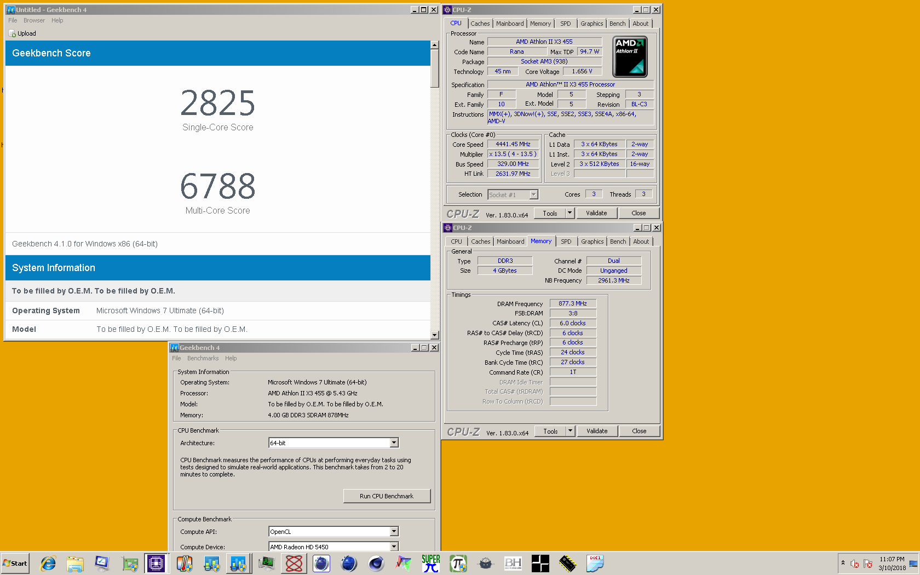Click the gray spiky creature taskbar icon

coord(486,563)
